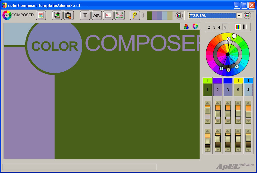
Task: Click the clipboard icon right of hex field
Action: [x=247, y=15]
